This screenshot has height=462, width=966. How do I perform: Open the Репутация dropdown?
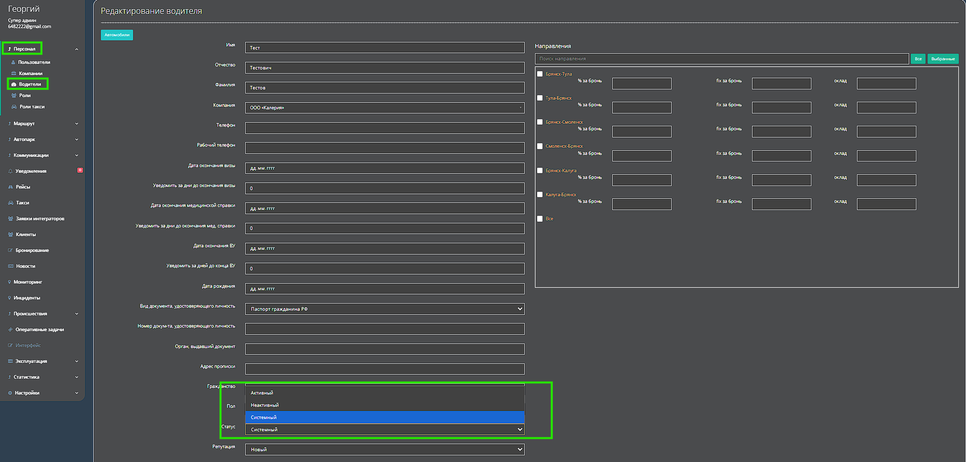(x=384, y=450)
